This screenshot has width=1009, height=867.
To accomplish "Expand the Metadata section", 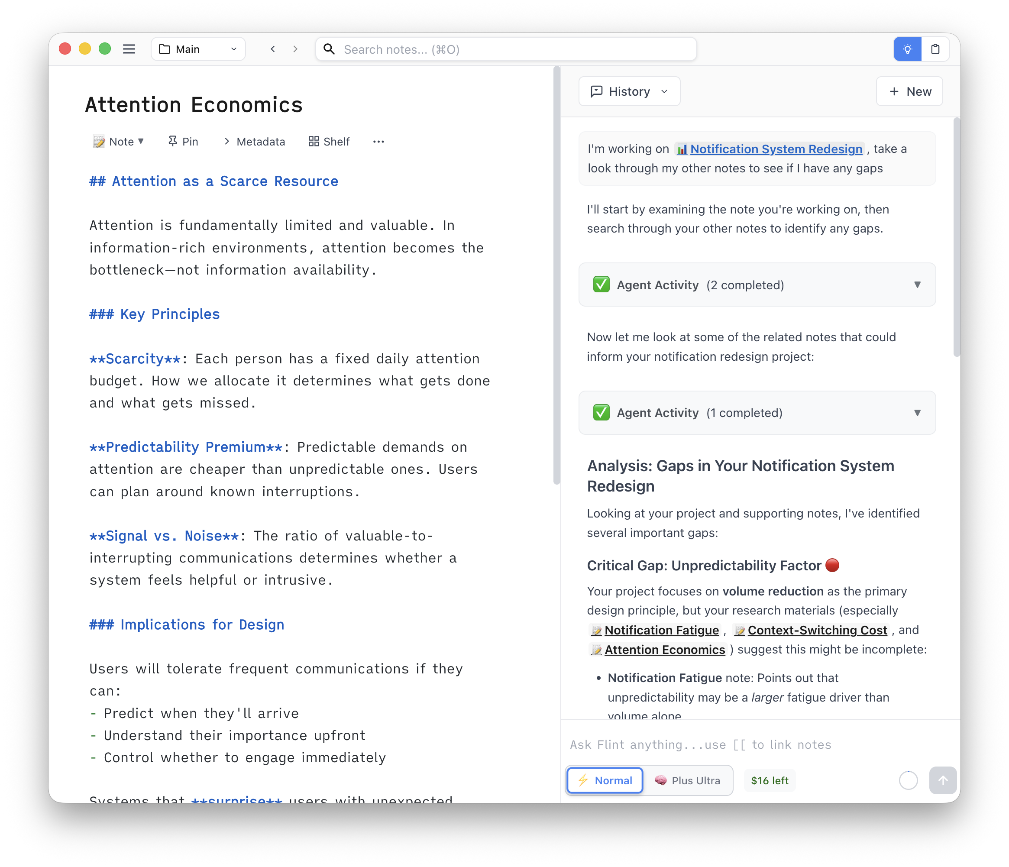I will pyautogui.click(x=254, y=142).
